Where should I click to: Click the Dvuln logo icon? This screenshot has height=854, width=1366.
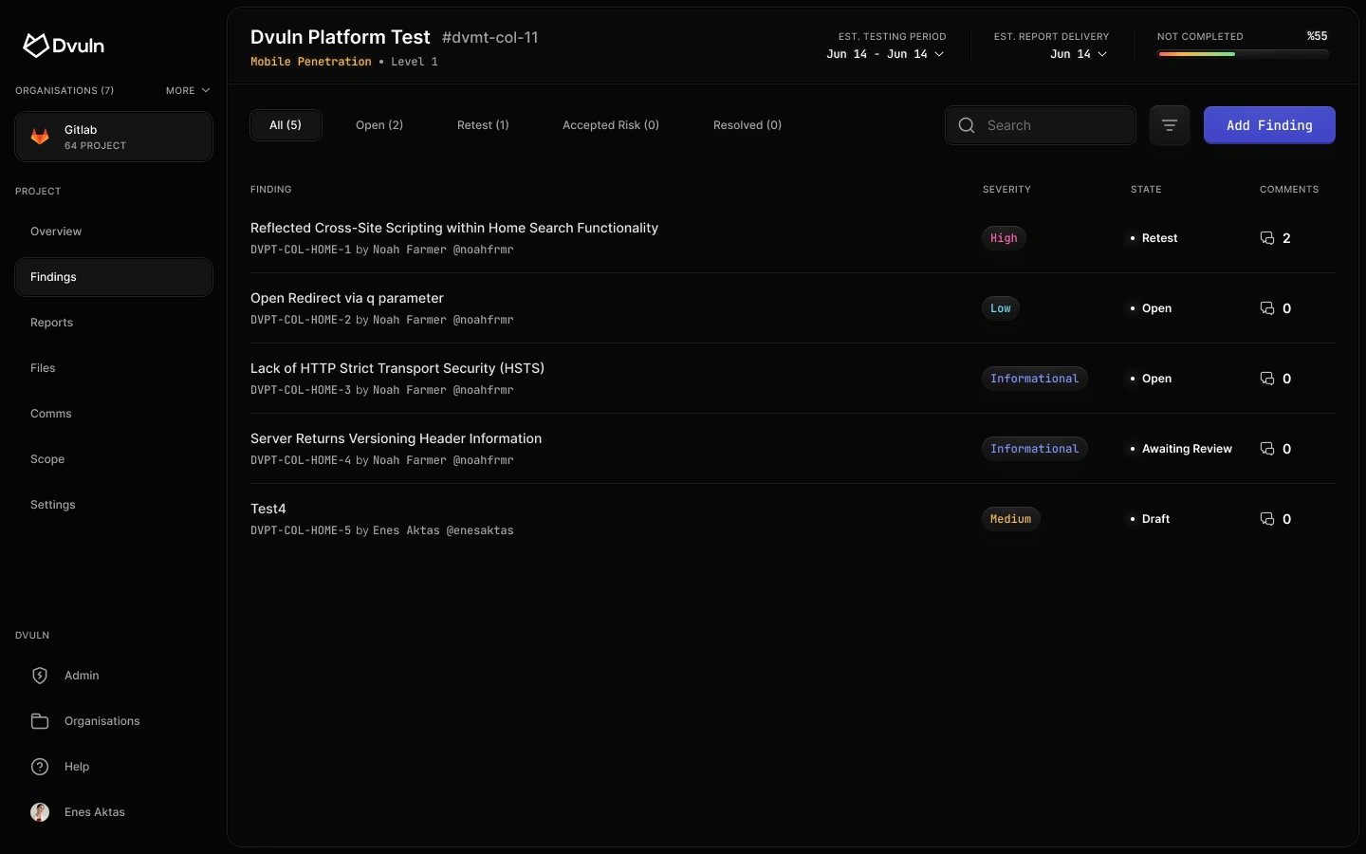point(35,46)
